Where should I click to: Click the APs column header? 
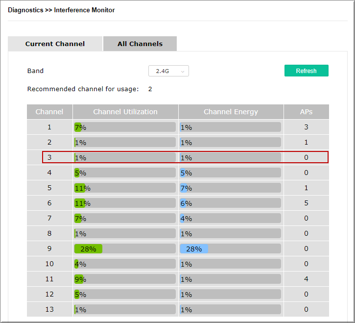[307, 112]
